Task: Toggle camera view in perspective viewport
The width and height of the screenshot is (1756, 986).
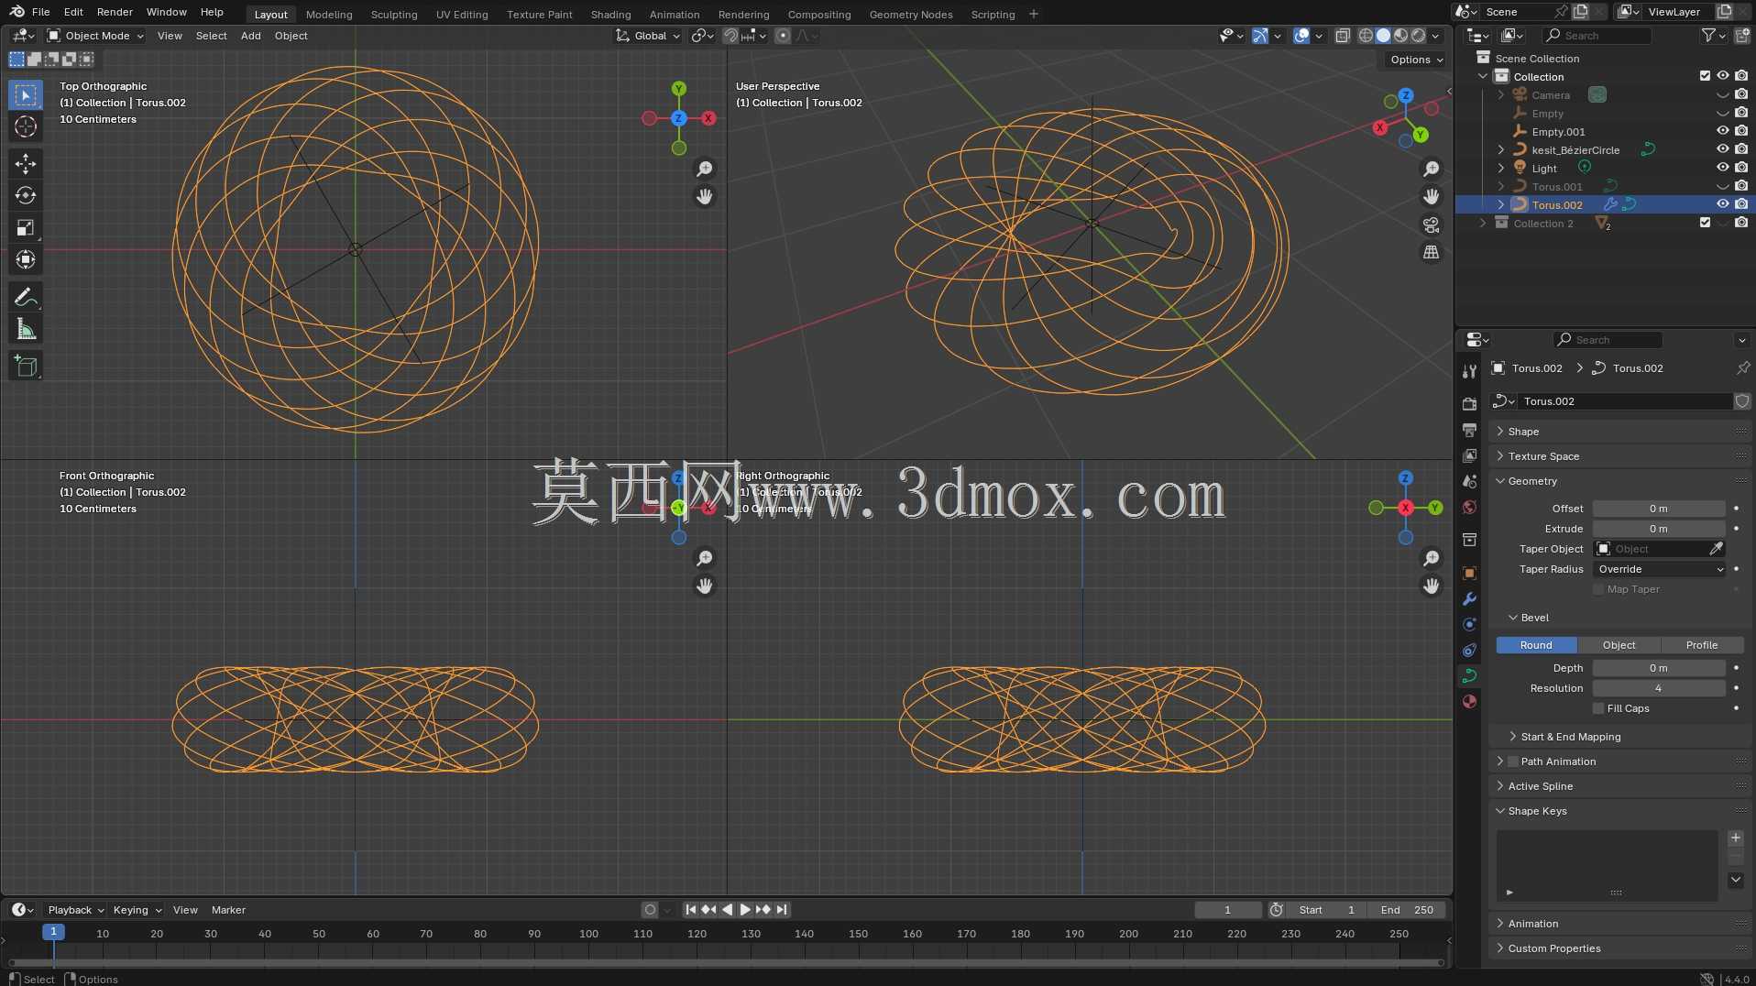Action: tap(1431, 225)
